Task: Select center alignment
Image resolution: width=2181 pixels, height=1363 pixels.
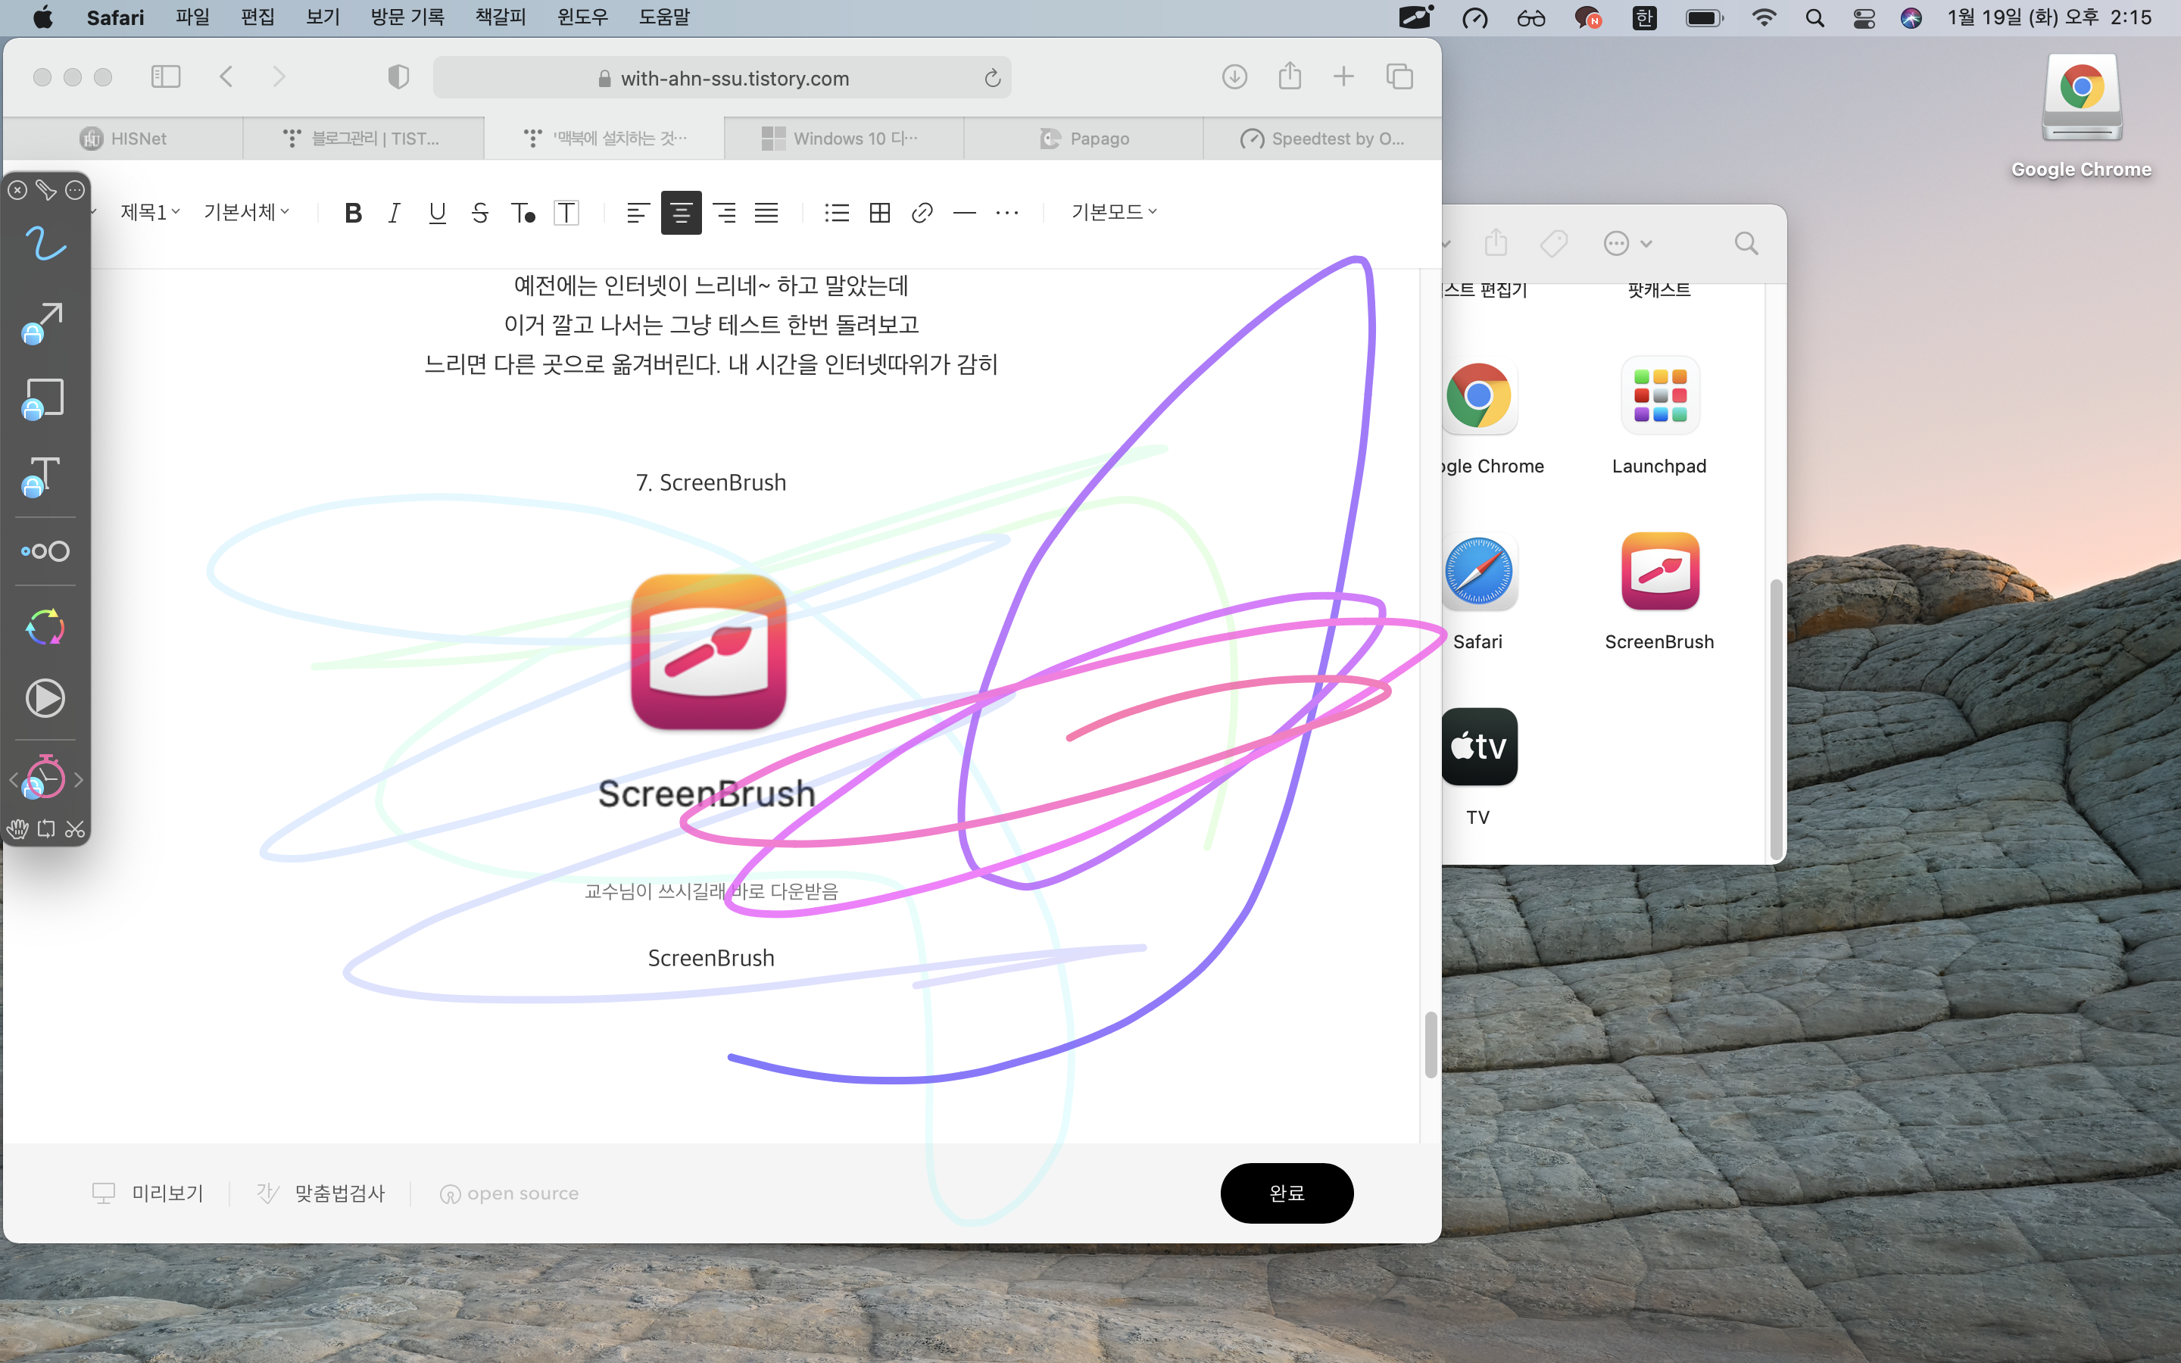Action: coord(682,213)
